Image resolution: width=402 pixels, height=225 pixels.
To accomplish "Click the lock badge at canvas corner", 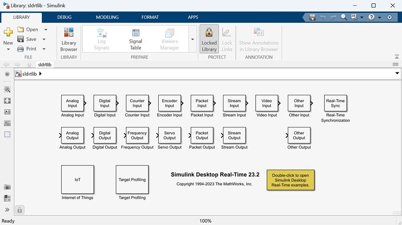I will tap(19, 210).
